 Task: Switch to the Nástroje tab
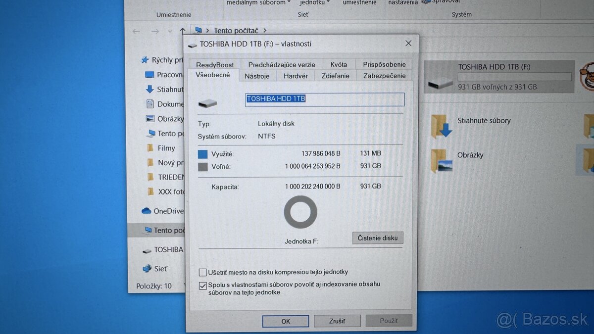point(257,76)
